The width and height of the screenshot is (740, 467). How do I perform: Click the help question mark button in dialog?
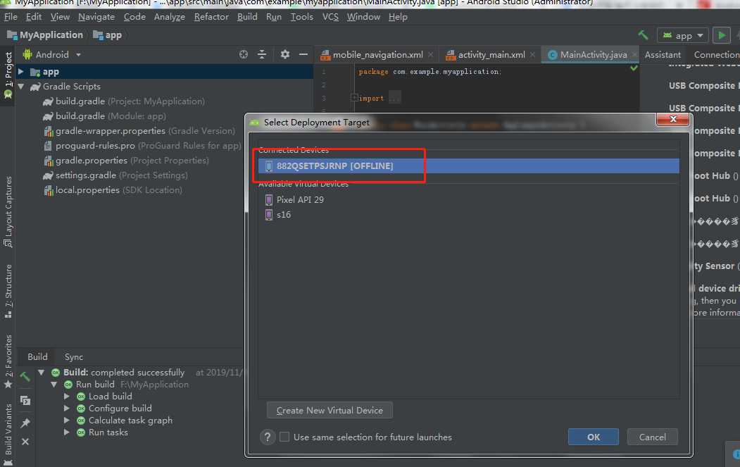(267, 437)
